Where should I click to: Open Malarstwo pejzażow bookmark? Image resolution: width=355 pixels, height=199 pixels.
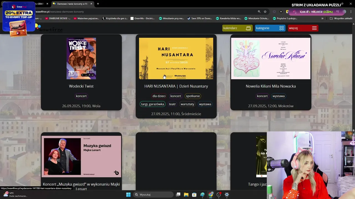click(86, 19)
